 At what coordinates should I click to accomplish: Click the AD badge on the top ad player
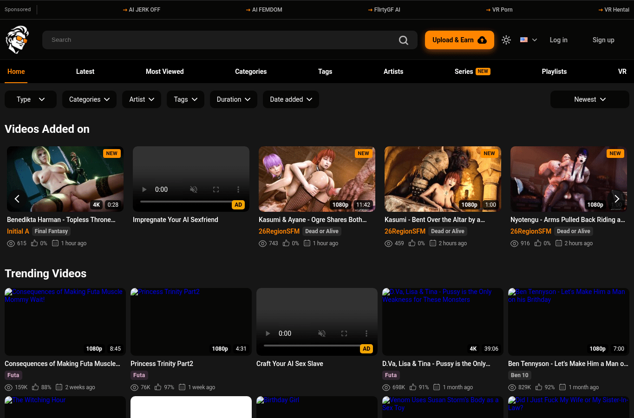tap(238, 205)
